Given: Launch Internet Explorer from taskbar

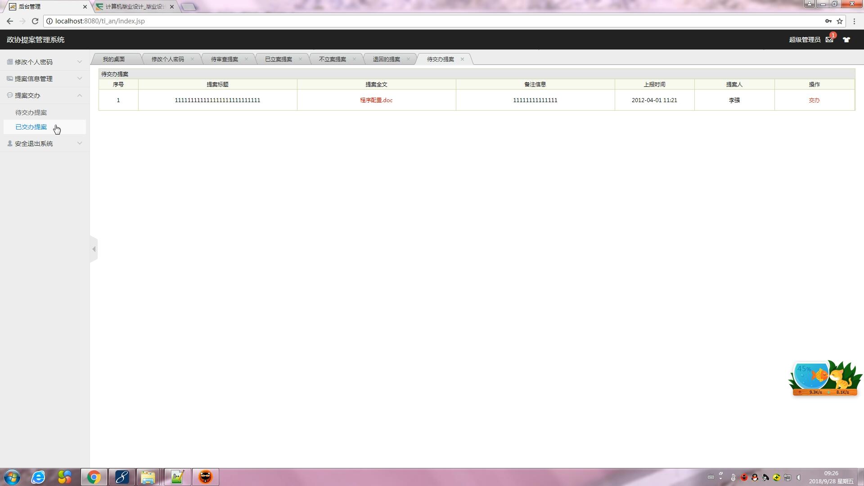Looking at the screenshot, I should [38, 477].
